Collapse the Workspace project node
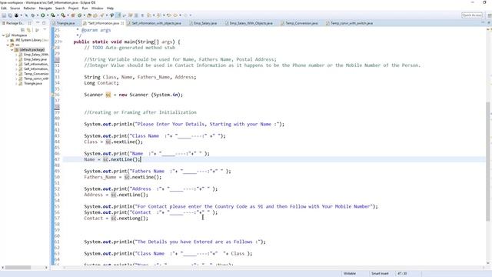Screen dimensions: 492x277 [x=3, y=35]
